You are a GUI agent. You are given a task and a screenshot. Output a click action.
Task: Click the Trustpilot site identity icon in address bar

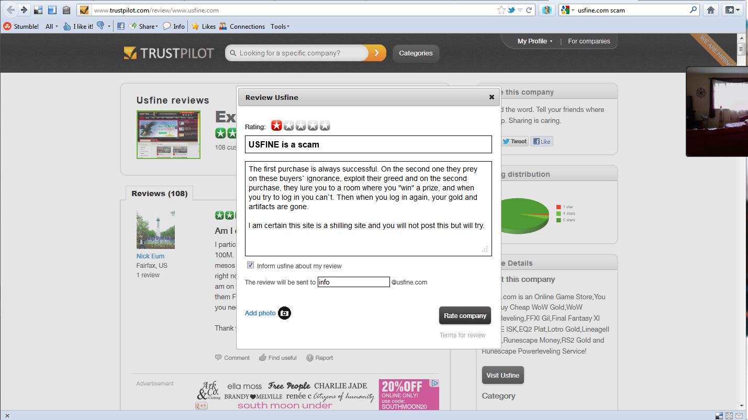(x=84, y=10)
